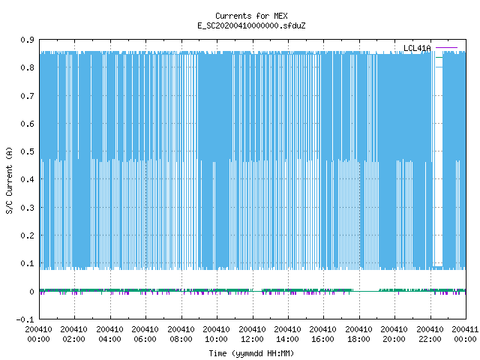The image size is (480, 360).
Task: Click the '04:00' time tick label
Action: [110, 339]
